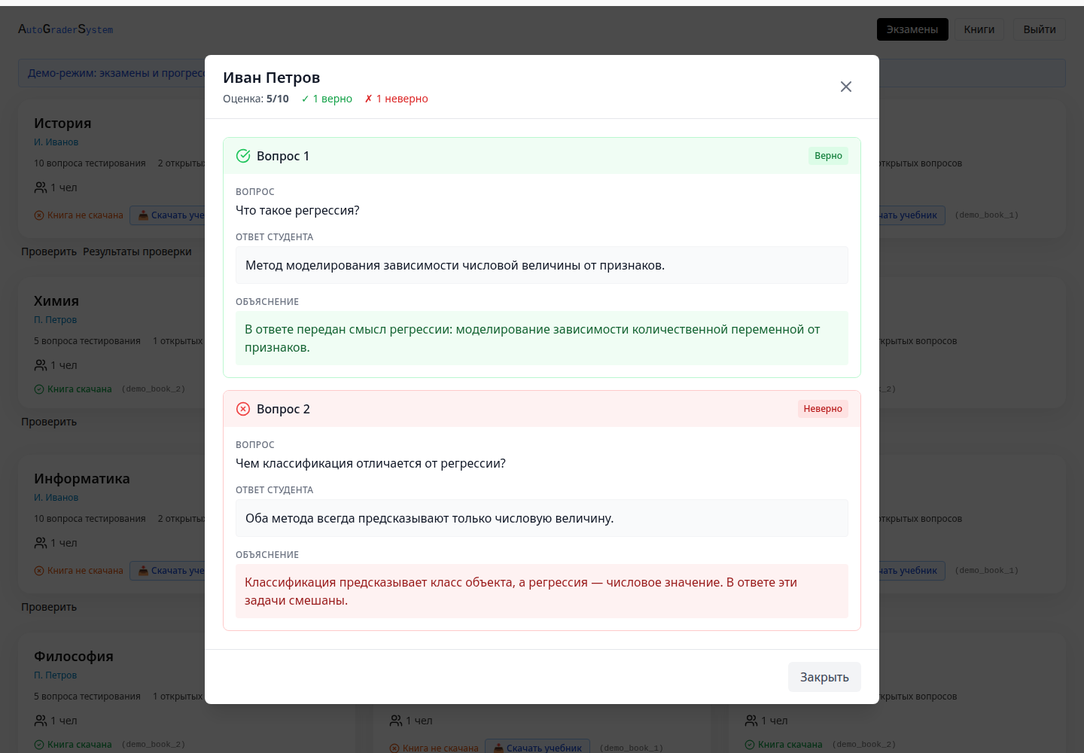Click the green explanation 'В ответе передан смысл…'
This screenshot has height=753, width=1084.
[542, 338]
